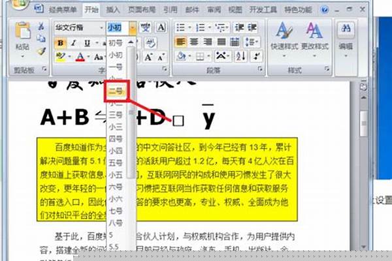Switch to the 插入 tab
The image size is (392, 261).
(x=113, y=10)
